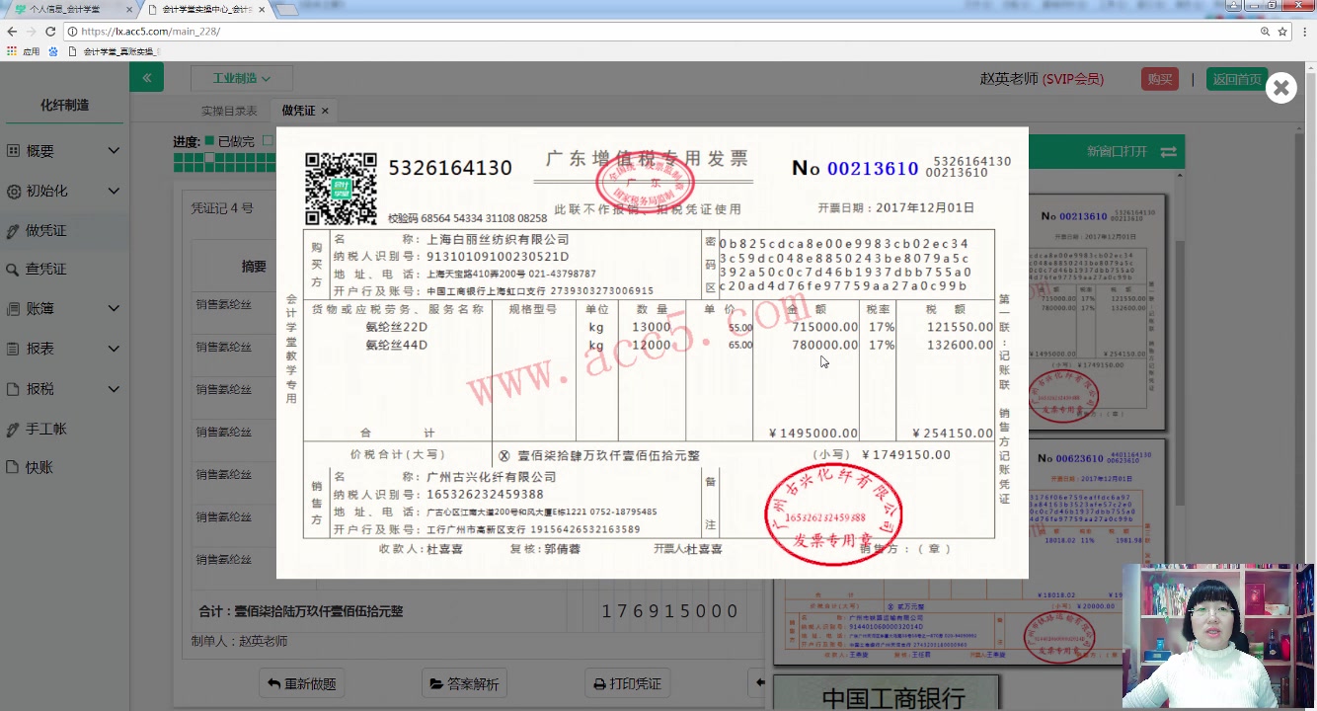Reload the page with the refresh icon
1317x711 pixels.
[50, 32]
